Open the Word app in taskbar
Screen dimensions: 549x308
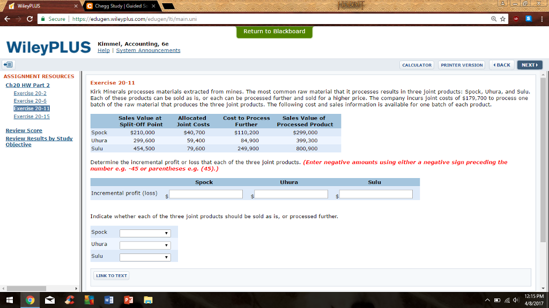tap(108, 300)
